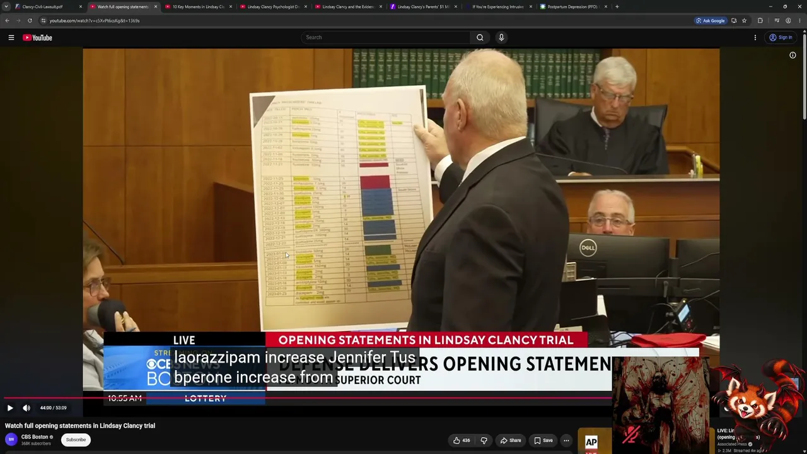The height and width of the screenshot is (454, 807).
Task: Open the install or cast icon in address bar
Action: [734, 21]
